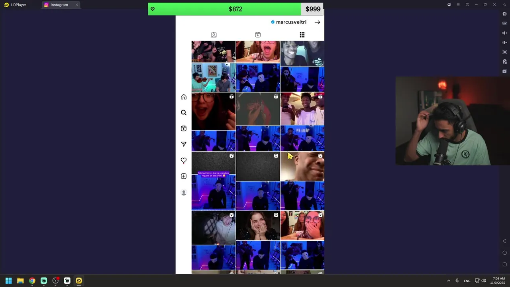Tap Android back triangle in LDPlayer

[504, 241]
